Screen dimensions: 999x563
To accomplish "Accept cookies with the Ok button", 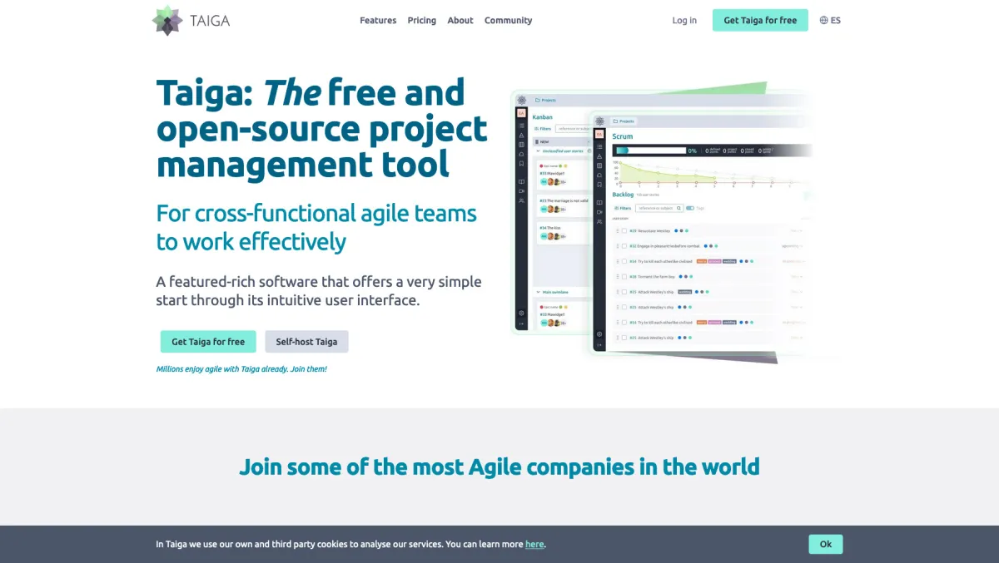I will point(826,544).
